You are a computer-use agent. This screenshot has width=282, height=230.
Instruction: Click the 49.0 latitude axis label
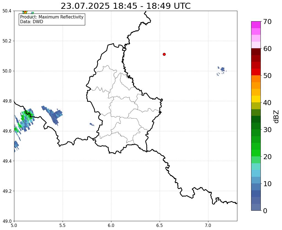click(7, 221)
